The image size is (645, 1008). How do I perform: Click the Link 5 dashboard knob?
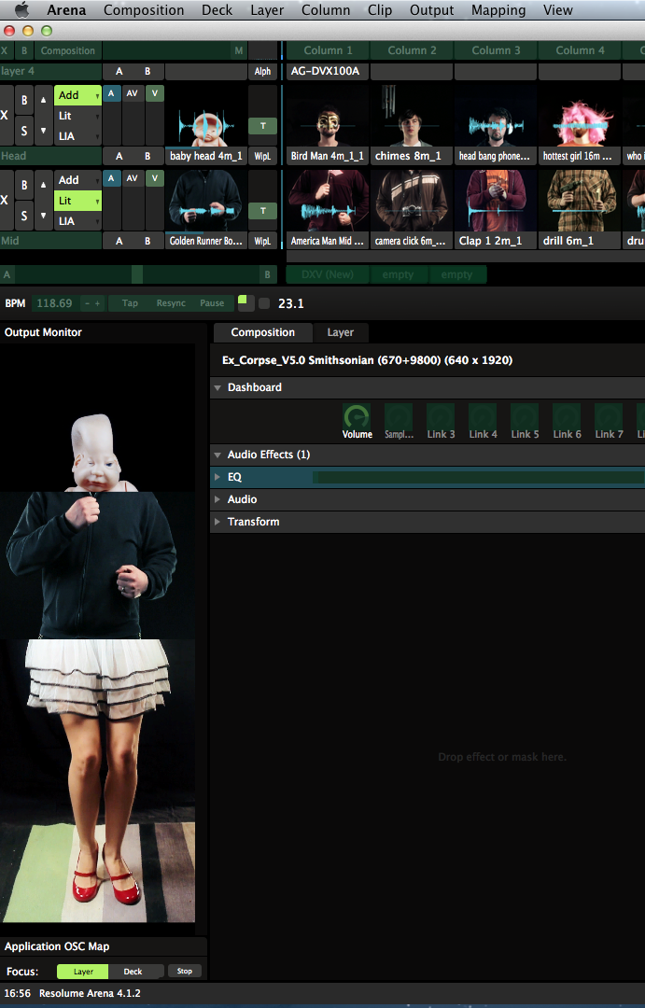point(524,416)
